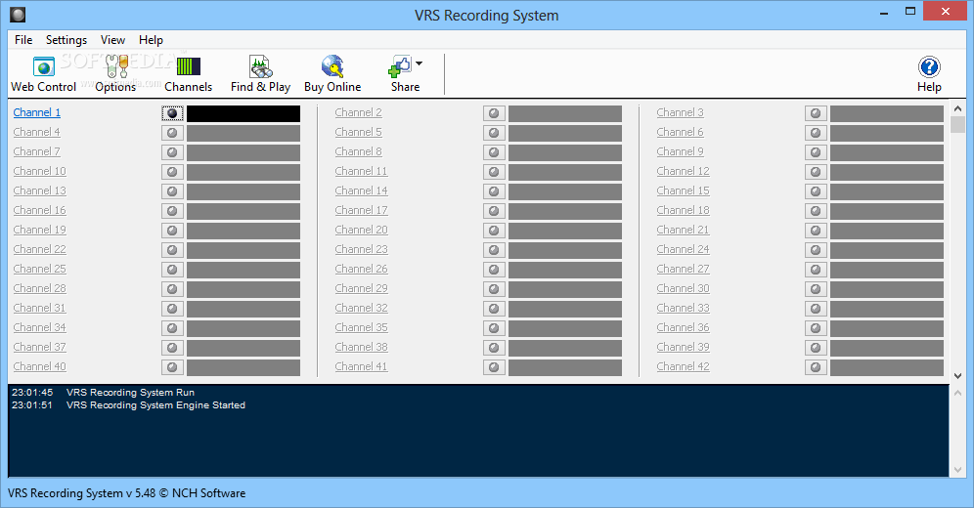Toggle the record button for Channel 10
This screenshot has width=974, height=508.
click(x=172, y=172)
